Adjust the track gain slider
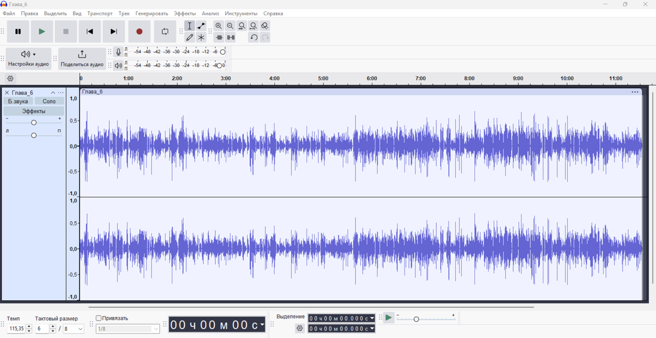Image resolution: width=656 pixels, height=338 pixels. pyautogui.click(x=34, y=122)
